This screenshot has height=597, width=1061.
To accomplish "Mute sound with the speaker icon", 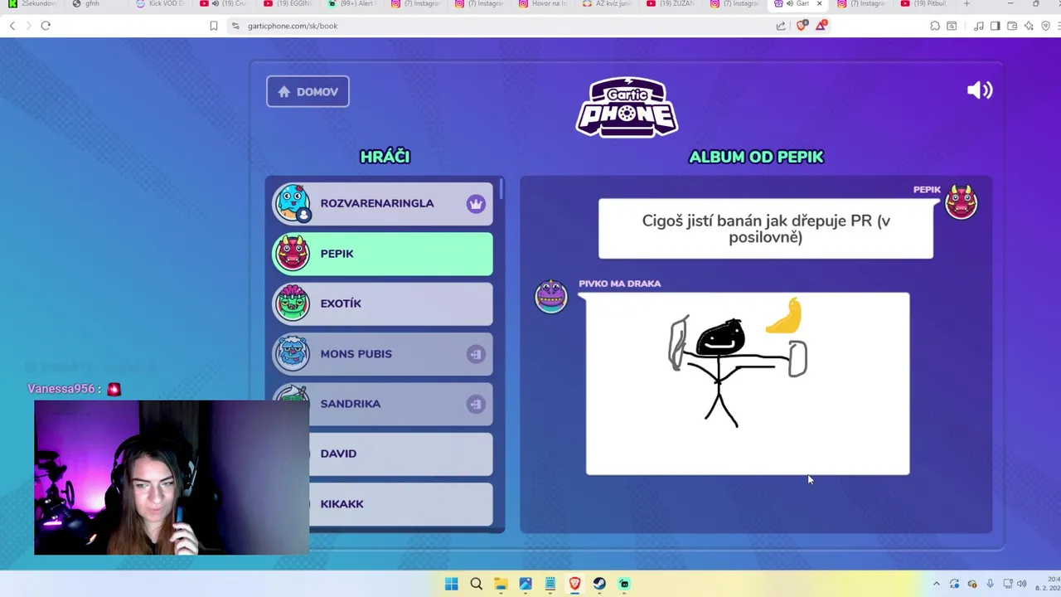I will [979, 90].
